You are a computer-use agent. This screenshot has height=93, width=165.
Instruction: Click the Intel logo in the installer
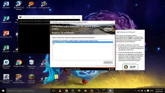109,28
